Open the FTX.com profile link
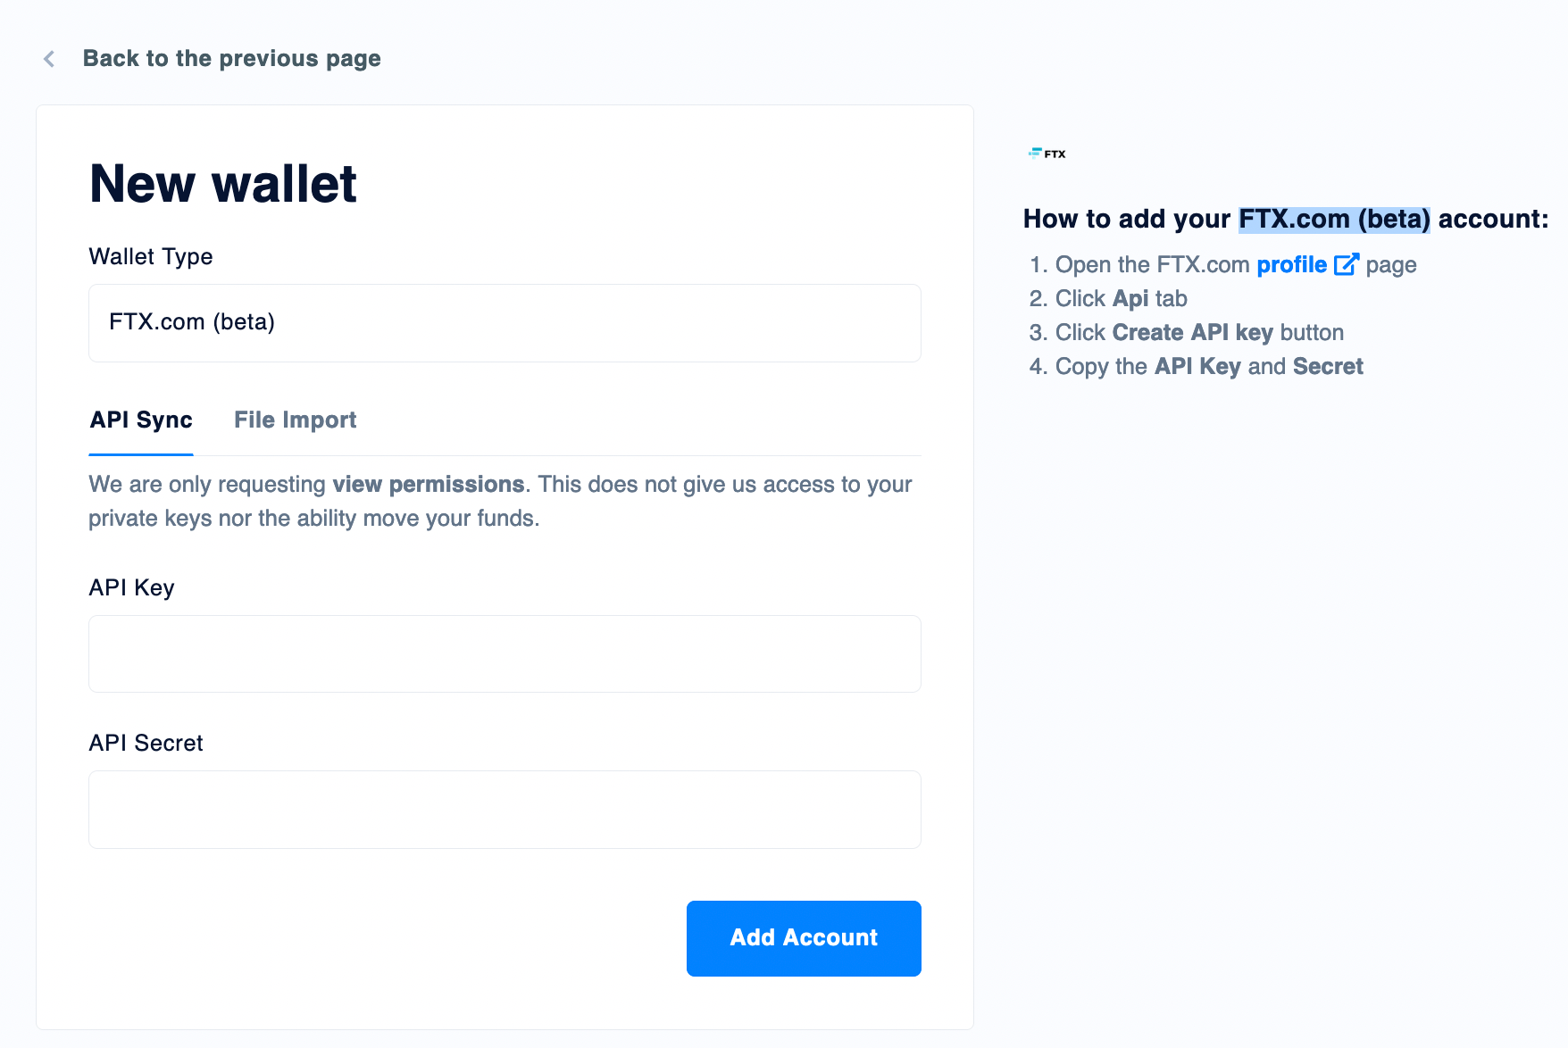 pyautogui.click(x=1291, y=265)
